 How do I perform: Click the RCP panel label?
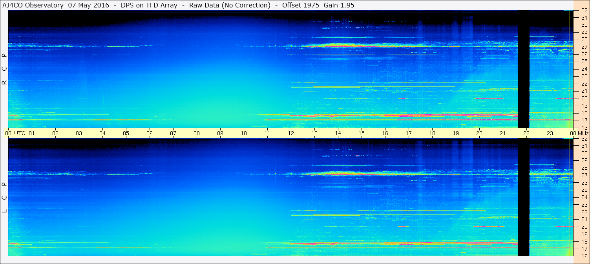[x=5, y=69]
